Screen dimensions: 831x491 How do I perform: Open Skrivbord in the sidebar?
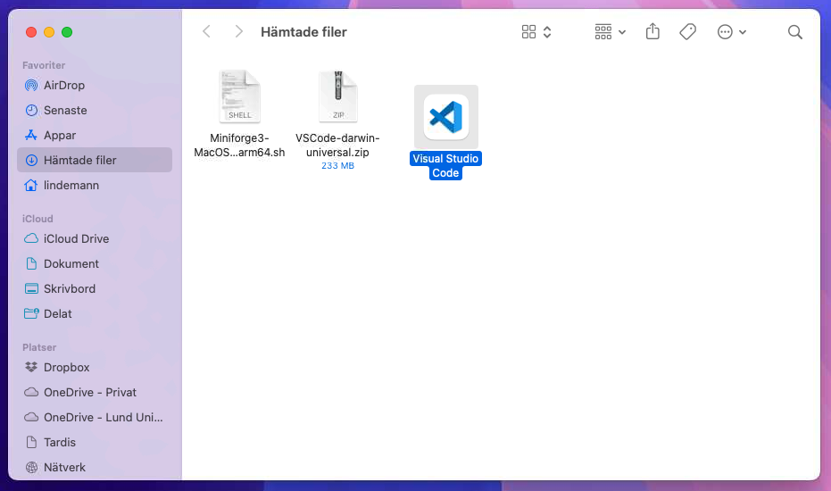[95, 288]
